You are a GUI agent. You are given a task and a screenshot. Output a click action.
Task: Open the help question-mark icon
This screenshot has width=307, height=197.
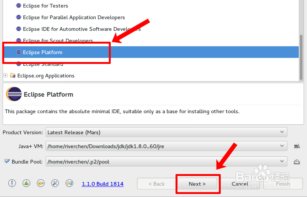[x=12, y=183]
